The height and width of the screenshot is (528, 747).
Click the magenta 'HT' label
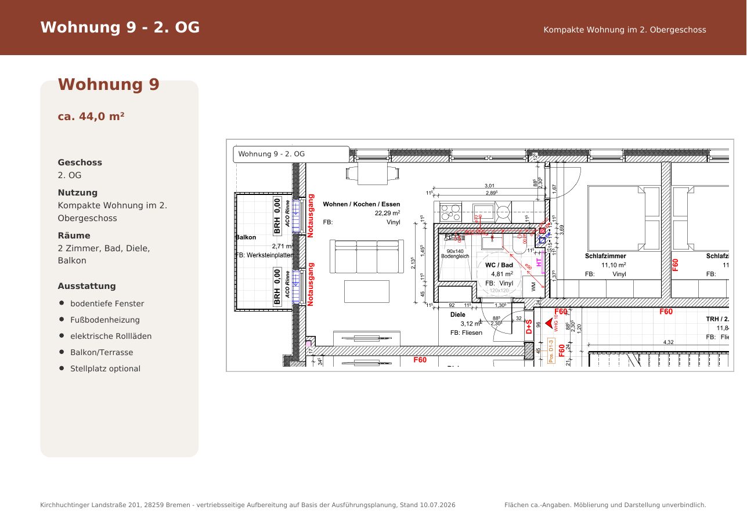[x=539, y=262]
